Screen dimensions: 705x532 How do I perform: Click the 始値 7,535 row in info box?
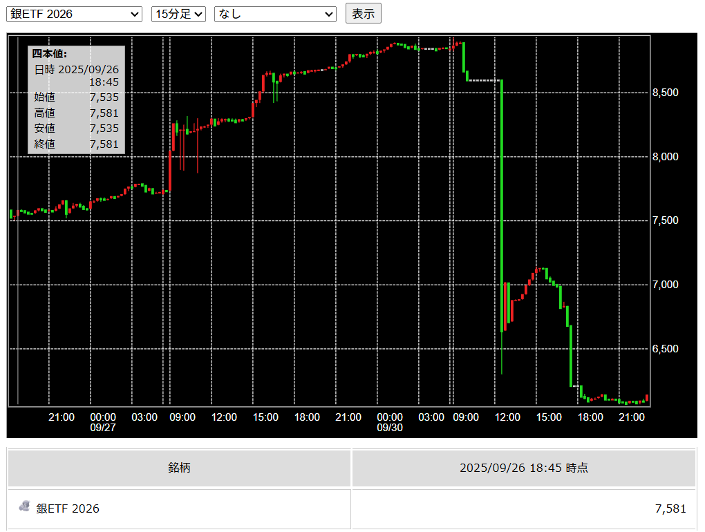pyautogui.click(x=77, y=97)
